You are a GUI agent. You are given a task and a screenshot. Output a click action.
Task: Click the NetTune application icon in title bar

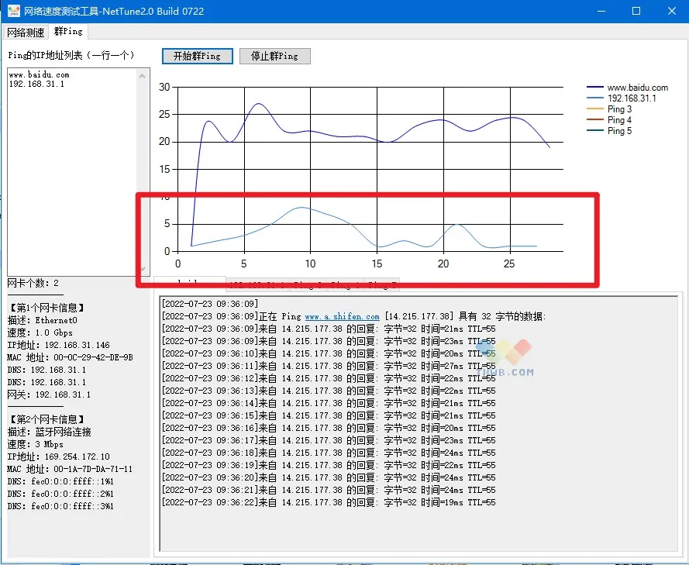click(x=14, y=11)
